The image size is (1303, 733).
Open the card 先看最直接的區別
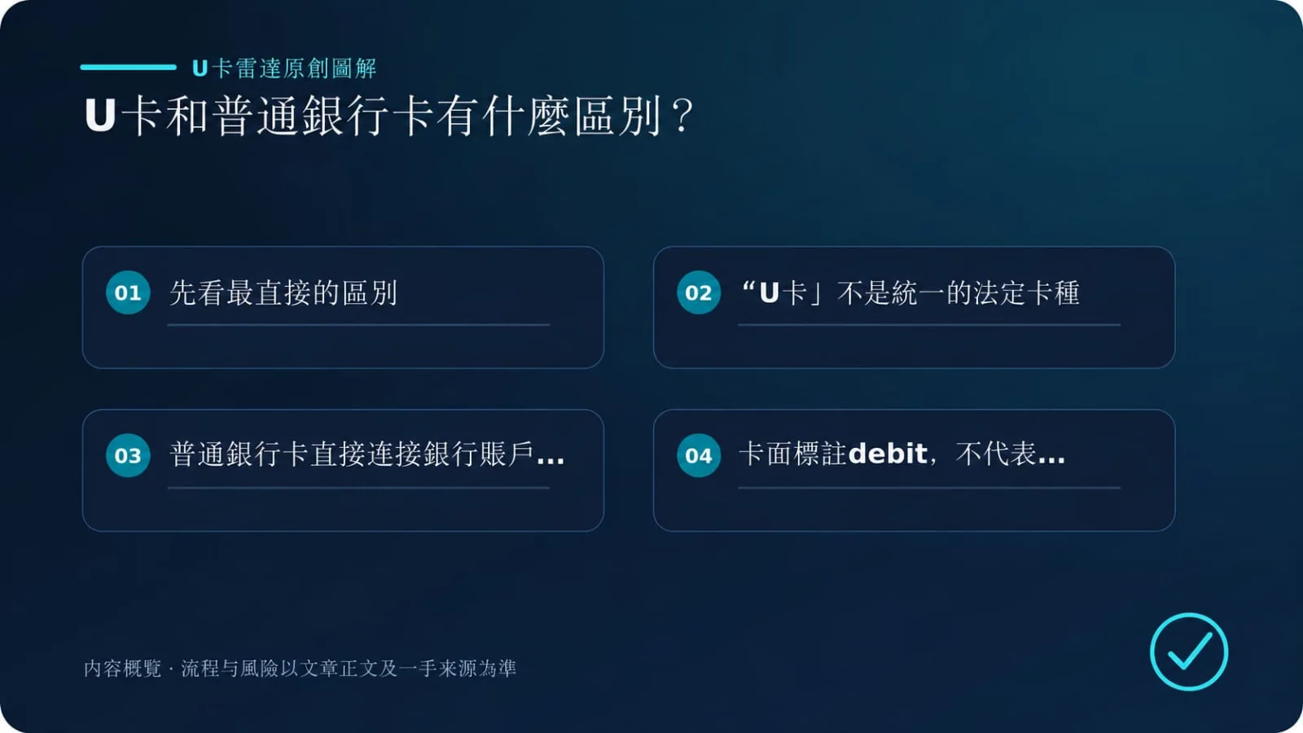coord(343,307)
